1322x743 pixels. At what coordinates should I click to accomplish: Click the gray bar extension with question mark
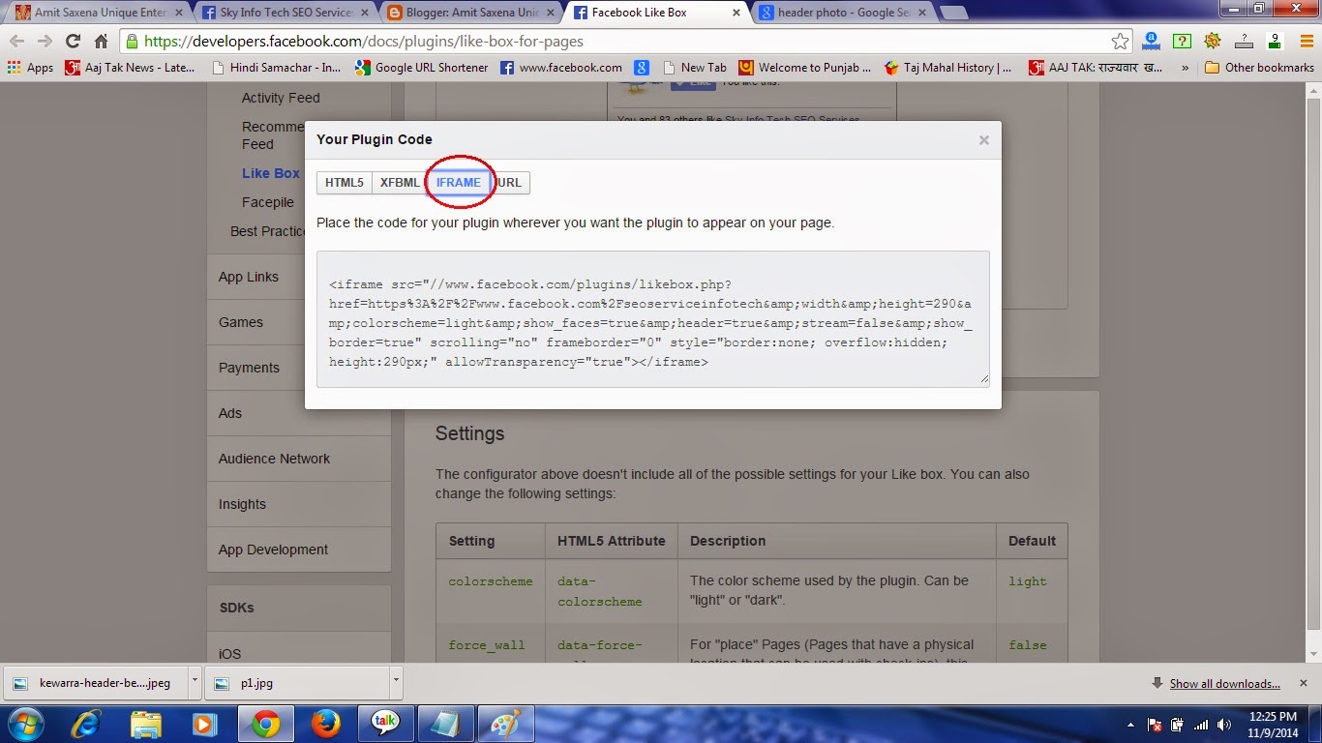1245,42
